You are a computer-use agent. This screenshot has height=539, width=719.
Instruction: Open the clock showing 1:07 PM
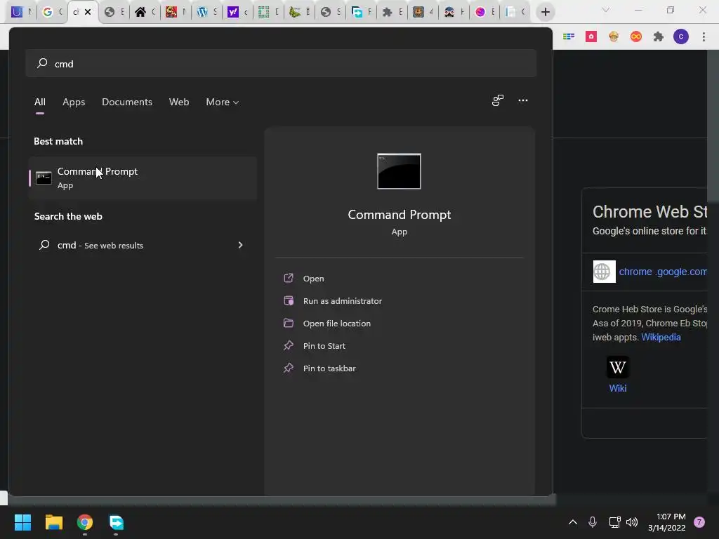point(666,522)
